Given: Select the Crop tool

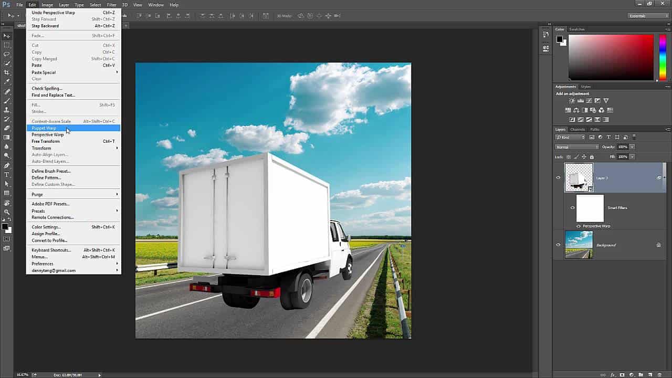Looking at the screenshot, I should coord(7,72).
